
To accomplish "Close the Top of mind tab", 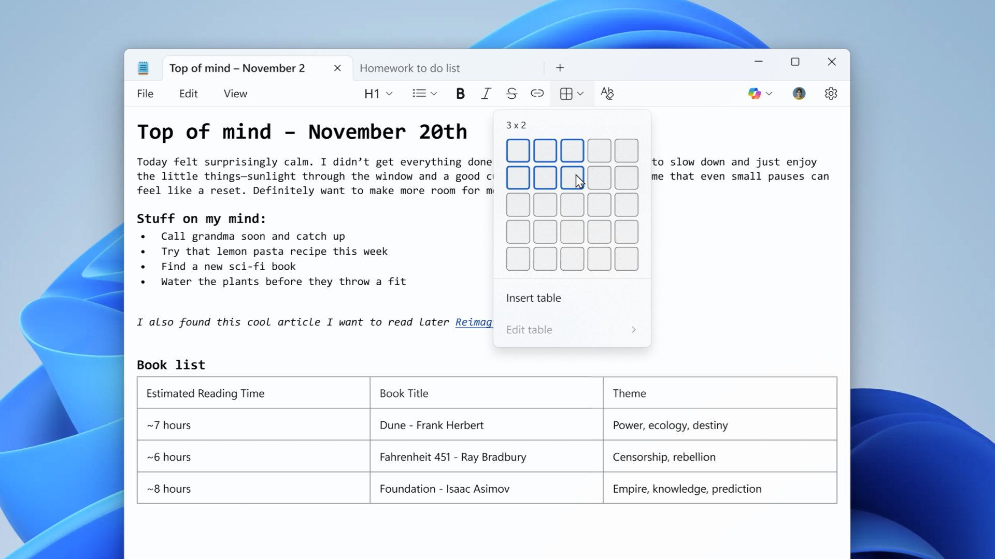I will (337, 68).
